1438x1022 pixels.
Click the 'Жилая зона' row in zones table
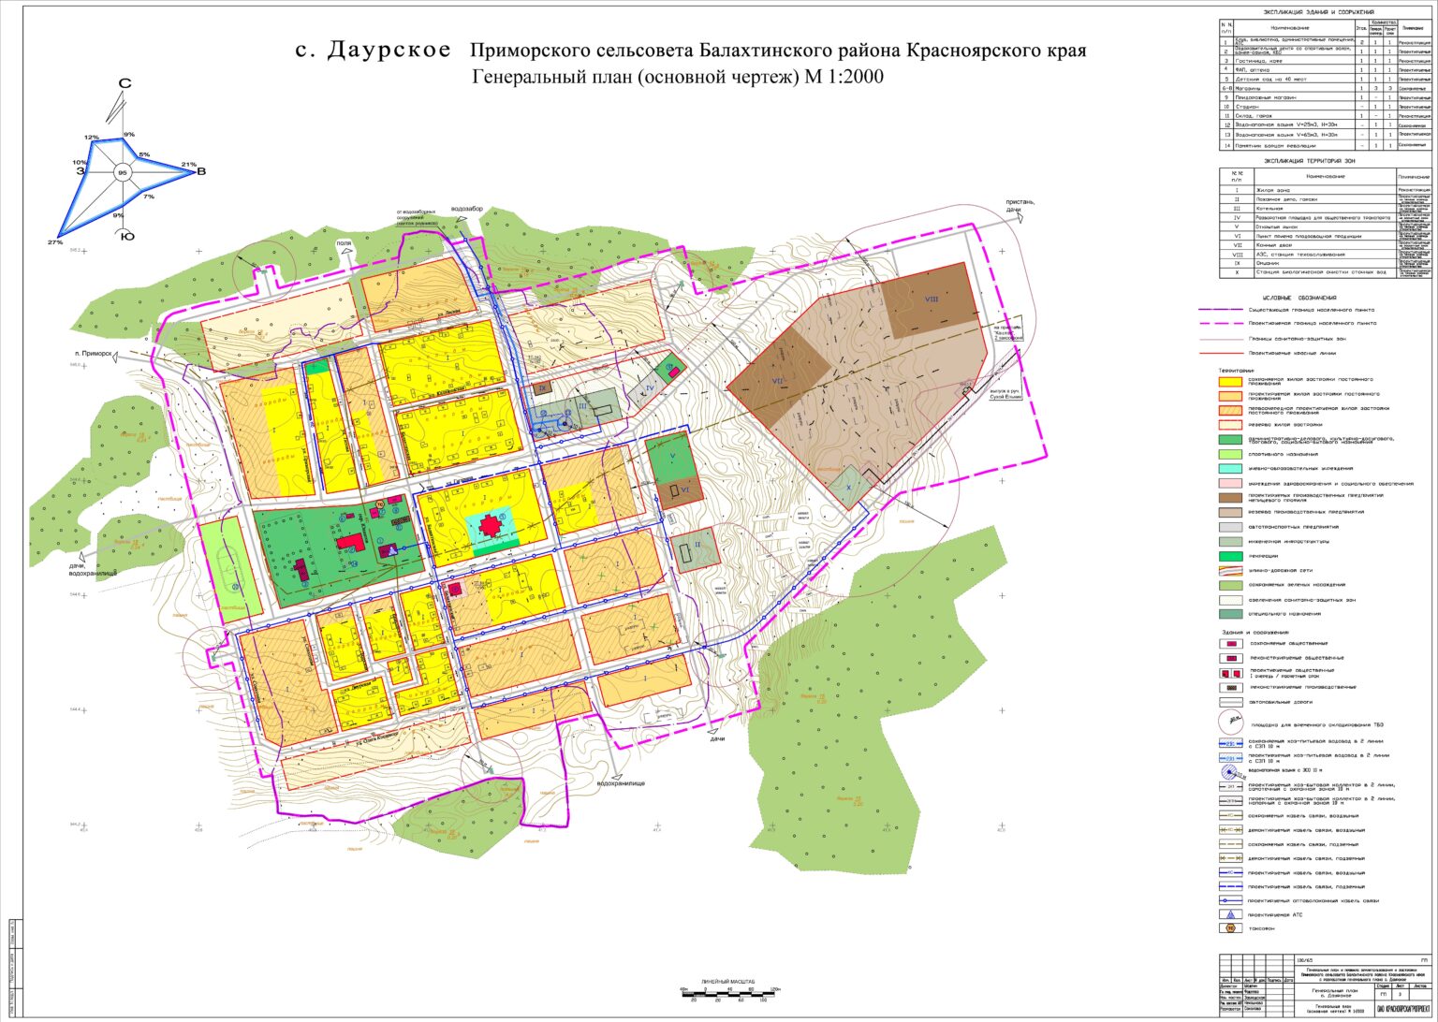1326,190
